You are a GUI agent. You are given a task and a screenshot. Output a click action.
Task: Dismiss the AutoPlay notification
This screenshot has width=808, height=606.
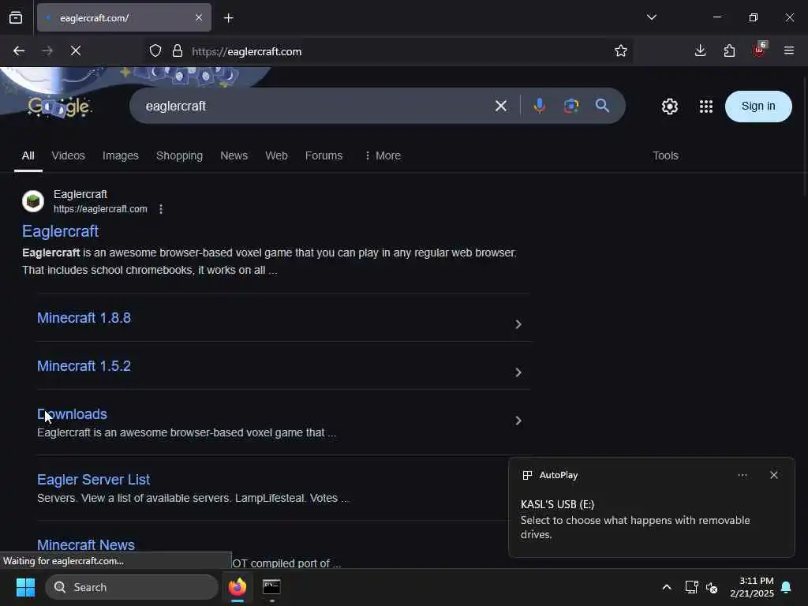tap(773, 475)
